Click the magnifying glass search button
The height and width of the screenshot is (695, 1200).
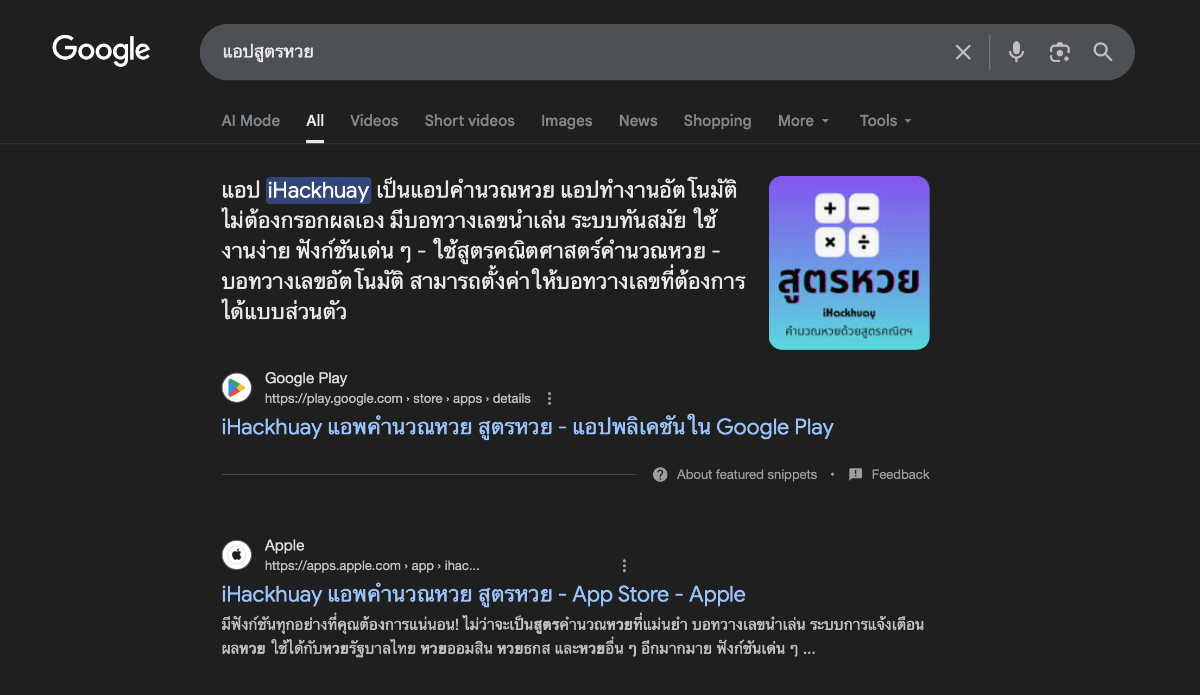[1102, 52]
